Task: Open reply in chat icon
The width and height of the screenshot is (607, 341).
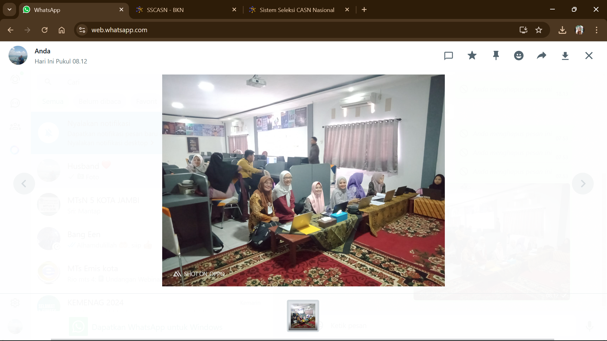Action: click(x=448, y=56)
